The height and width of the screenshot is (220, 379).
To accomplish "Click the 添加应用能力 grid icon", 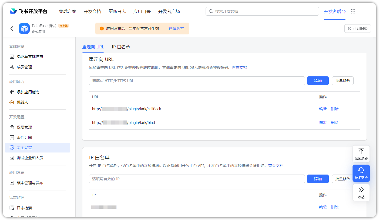I will [12, 92].
